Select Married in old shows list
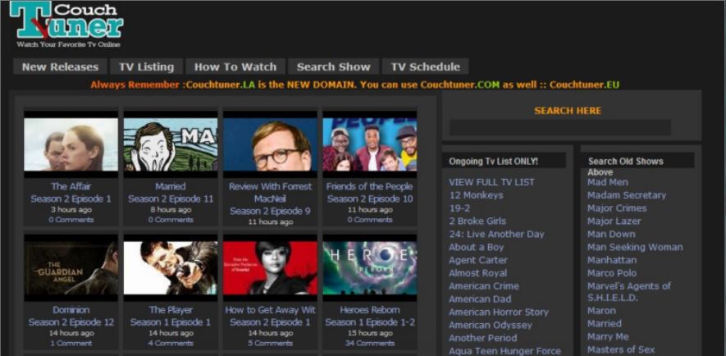 coord(605,323)
